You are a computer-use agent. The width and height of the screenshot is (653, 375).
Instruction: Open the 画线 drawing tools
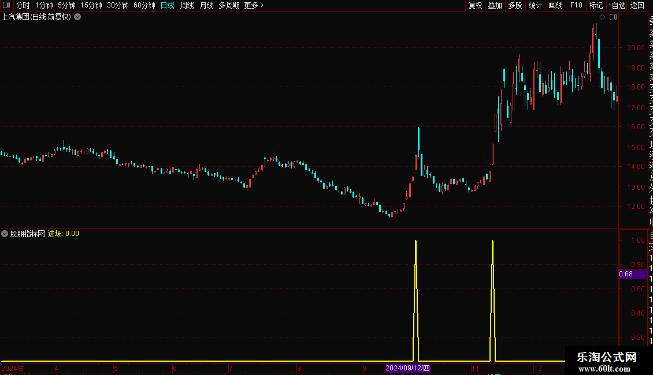(x=555, y=5)
